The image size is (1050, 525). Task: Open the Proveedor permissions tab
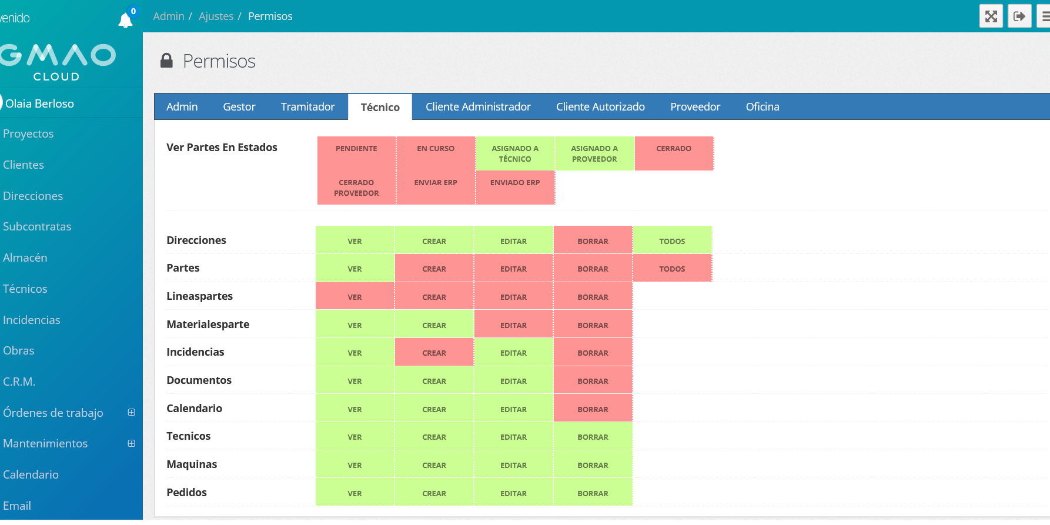pos(695,107)
